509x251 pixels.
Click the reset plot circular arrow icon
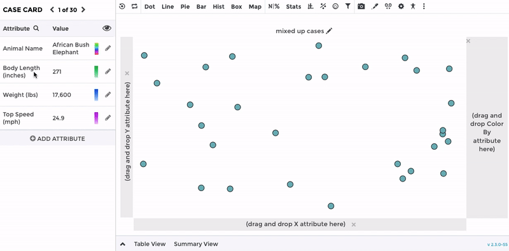122,6
